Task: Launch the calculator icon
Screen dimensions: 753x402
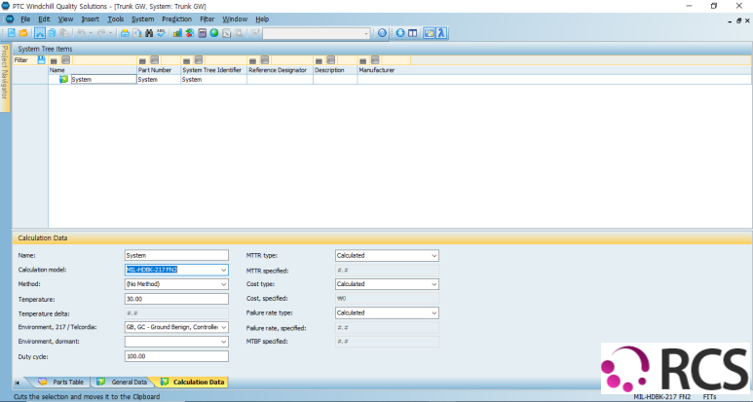Action: [203, 33]
